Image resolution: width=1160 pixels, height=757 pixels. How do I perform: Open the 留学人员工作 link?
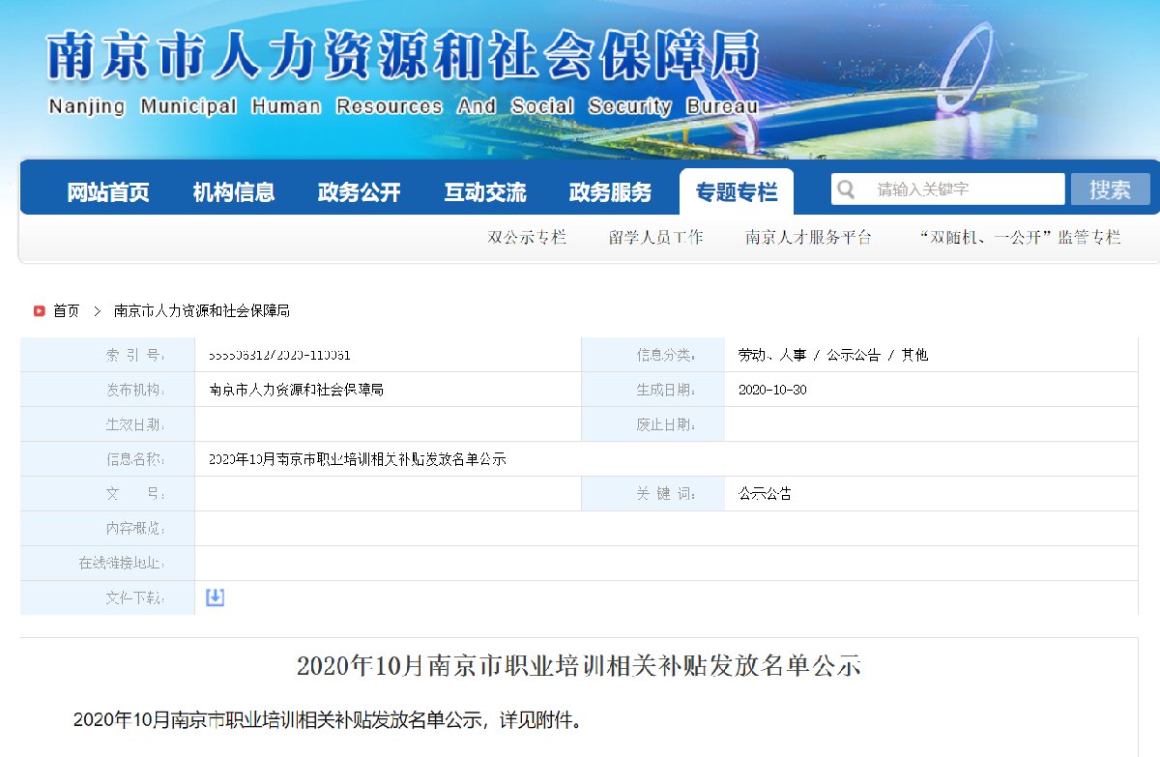click(x=656, y=238)
